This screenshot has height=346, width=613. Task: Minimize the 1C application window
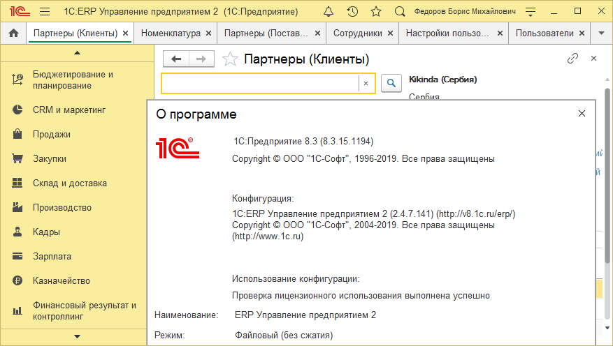point(554,12)
